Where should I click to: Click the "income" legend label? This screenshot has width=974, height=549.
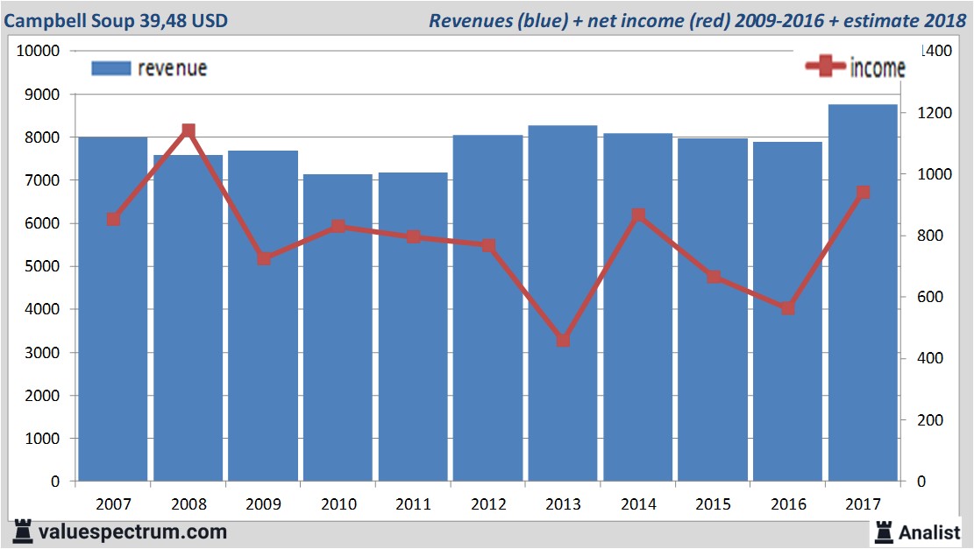pyautogui.click(x=878, y=67)
